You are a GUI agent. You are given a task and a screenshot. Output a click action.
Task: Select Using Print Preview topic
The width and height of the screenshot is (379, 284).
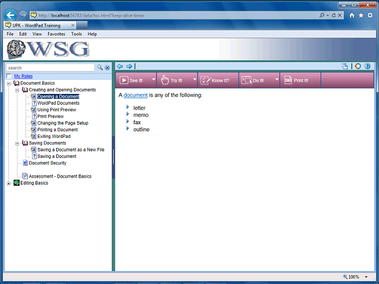(x=57, y=109)
